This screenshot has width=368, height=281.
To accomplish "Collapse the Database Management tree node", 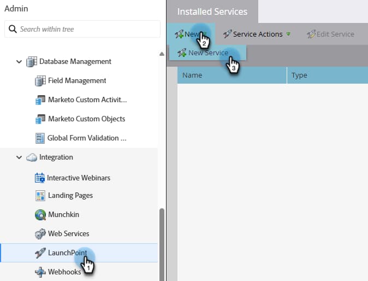I will coord(19,62).
